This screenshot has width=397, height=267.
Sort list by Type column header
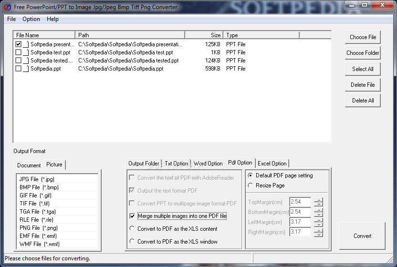[x=261, y=35]
